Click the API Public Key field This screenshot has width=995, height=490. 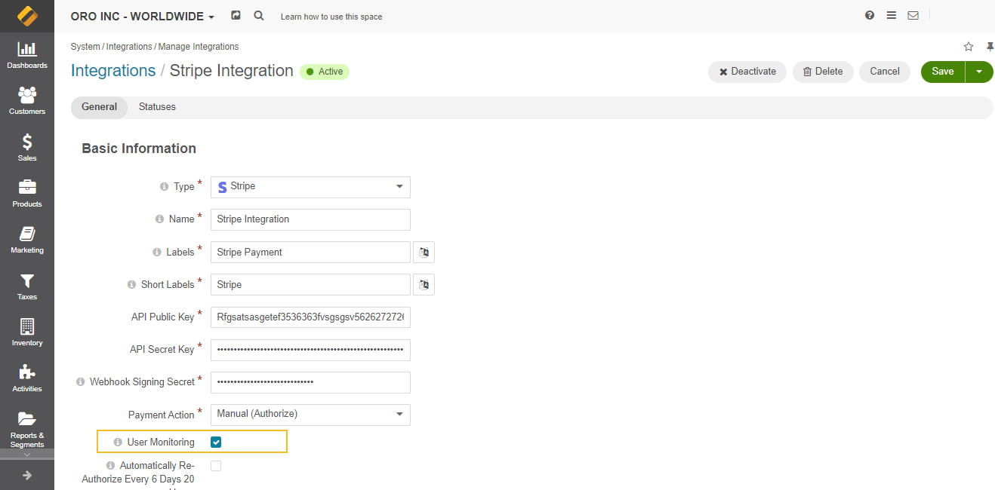[310, 317]
